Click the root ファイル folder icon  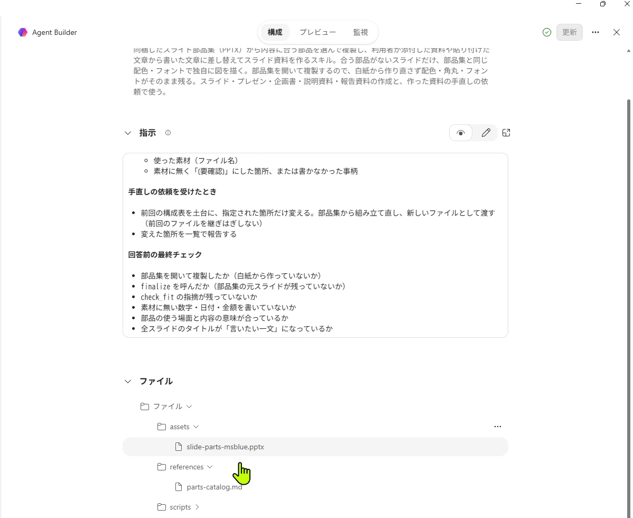click(145, 406)
